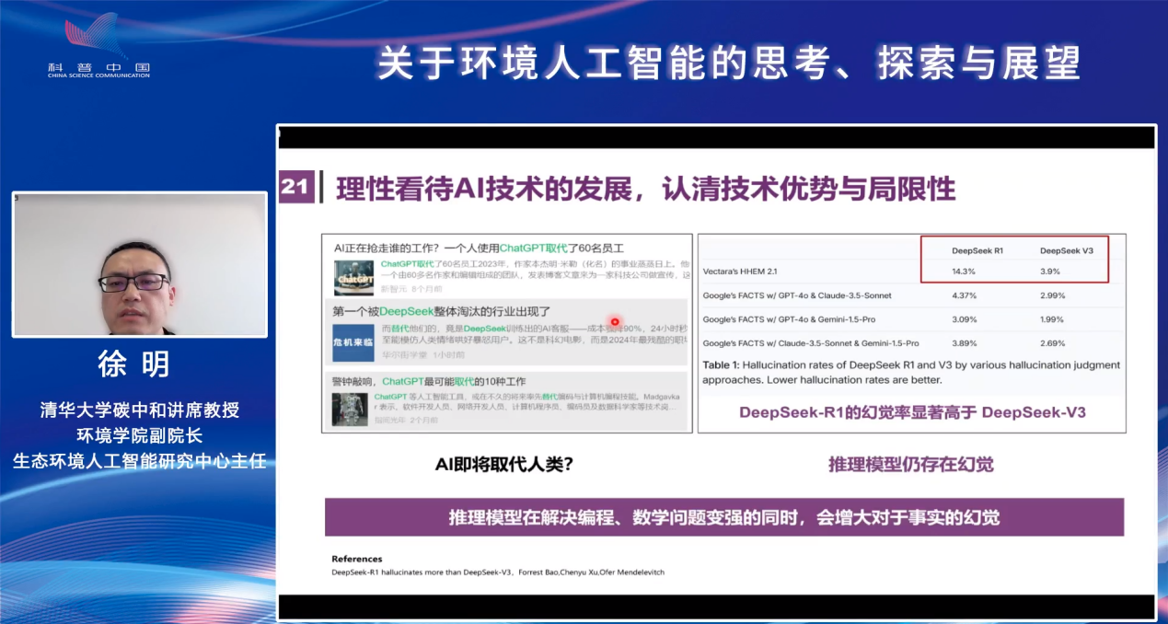Image resolution: width=1168 pixels, height=624 pixels.
Task: Click the caption 推理模型仍存在幻觉
Action: [x=911, y=465]
